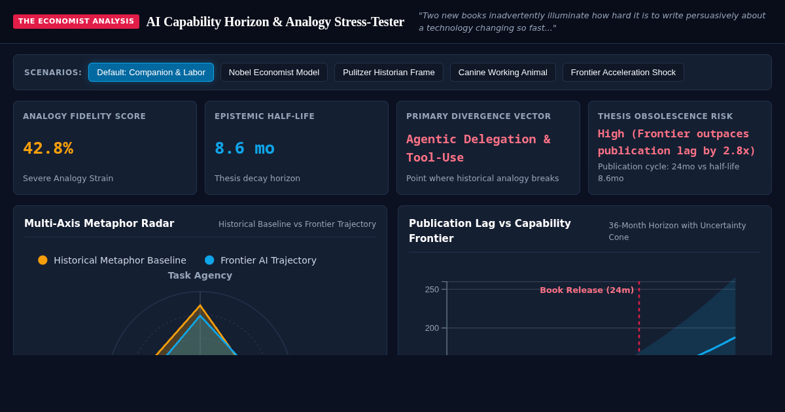Click the quoted books tagline in header
Screen dimensions: 785x412
click(592, 22)
